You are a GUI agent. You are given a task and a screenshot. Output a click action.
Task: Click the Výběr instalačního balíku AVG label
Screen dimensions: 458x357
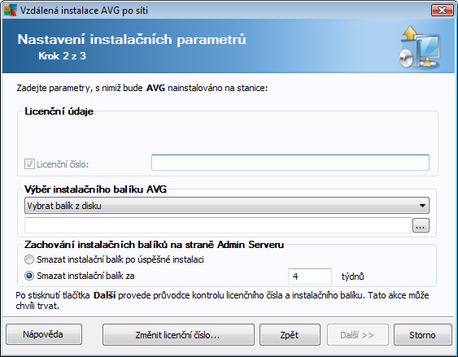point(95,189)
